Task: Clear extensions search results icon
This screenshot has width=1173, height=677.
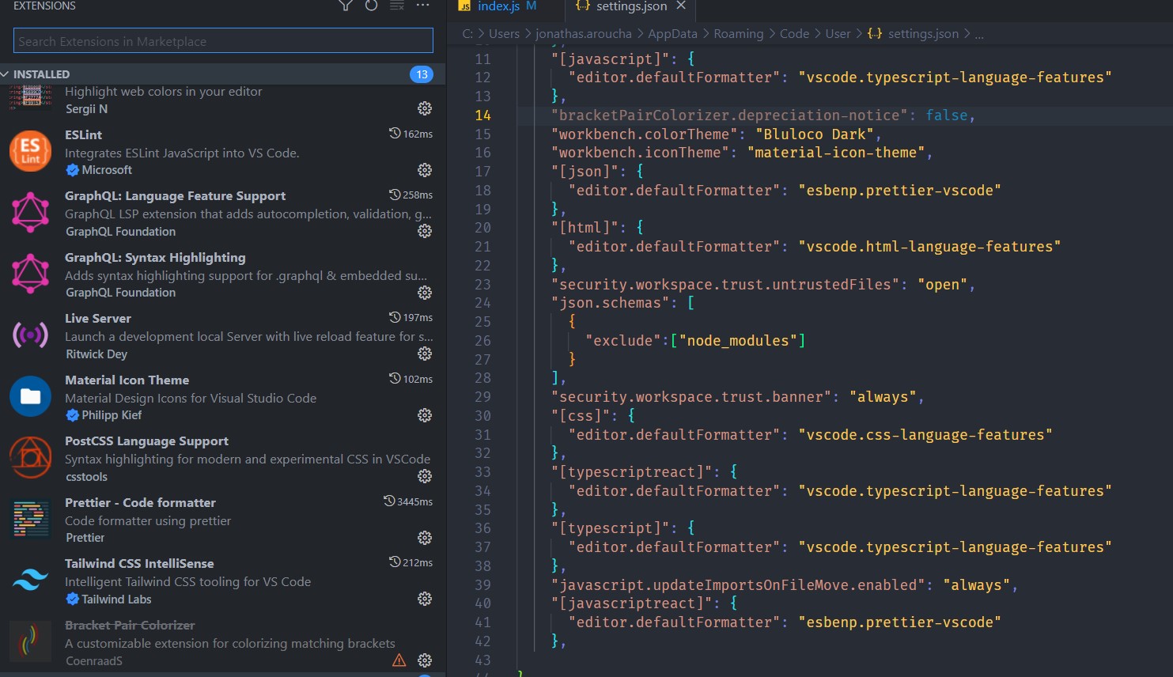Action: pos(397,6)
